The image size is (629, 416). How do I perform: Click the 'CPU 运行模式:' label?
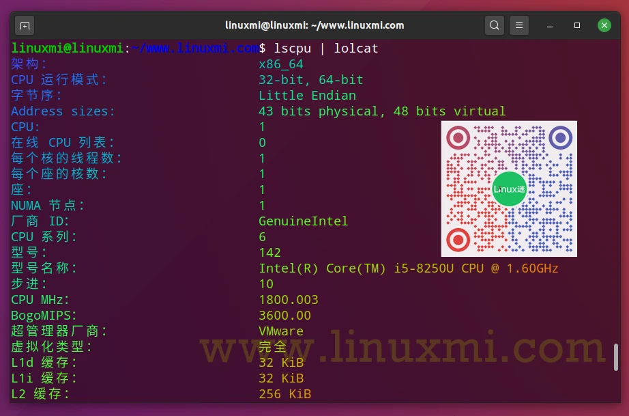[x=59, y=80]
